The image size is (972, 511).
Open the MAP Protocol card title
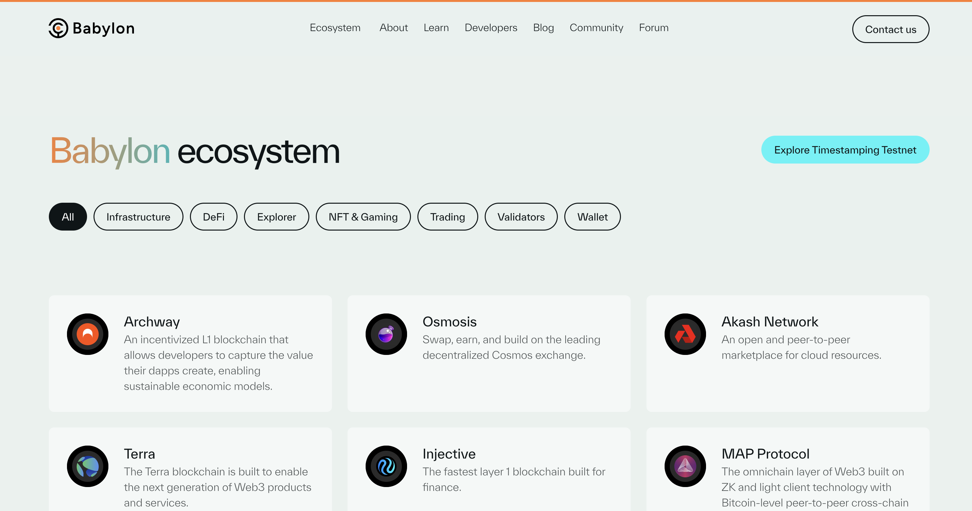click(x=765, y=454)
